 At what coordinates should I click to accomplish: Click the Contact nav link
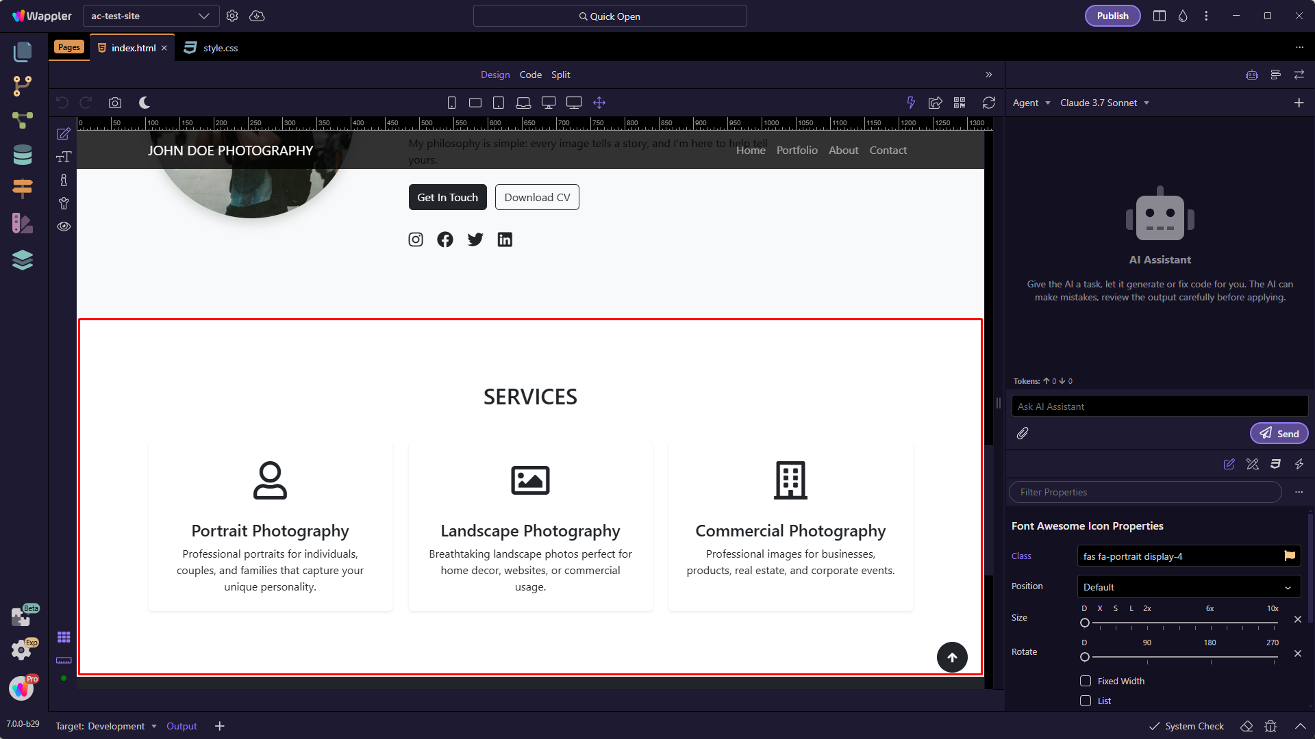(888, 150)
